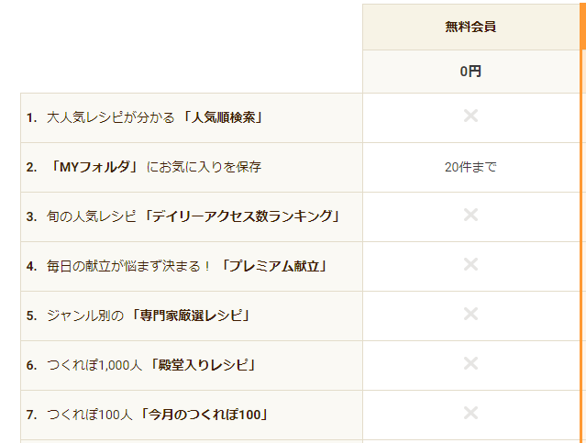This screenshot has width=586, height=443.
Task: Open 「デイリーアクセス数ランキング」 feature text
Action: [x=242, y=216]
